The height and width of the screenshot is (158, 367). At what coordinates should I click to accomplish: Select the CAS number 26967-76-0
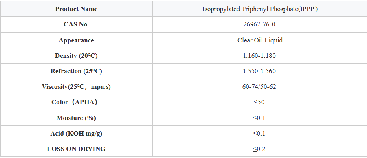[259, 24]
